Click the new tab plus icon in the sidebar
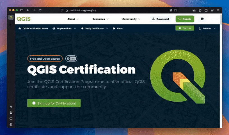The height and width of the screenshot is (135, 229). pos(11,24)
